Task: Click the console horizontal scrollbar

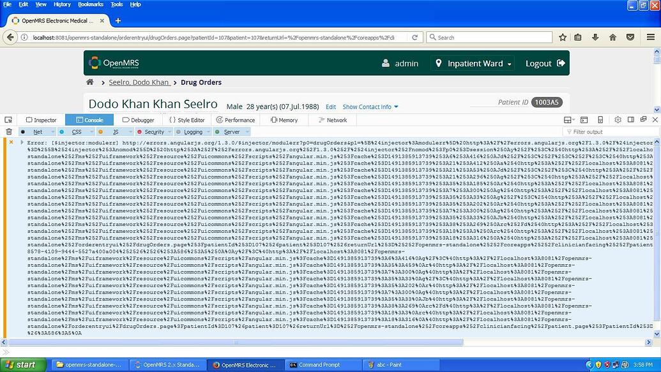Action: 319,343
